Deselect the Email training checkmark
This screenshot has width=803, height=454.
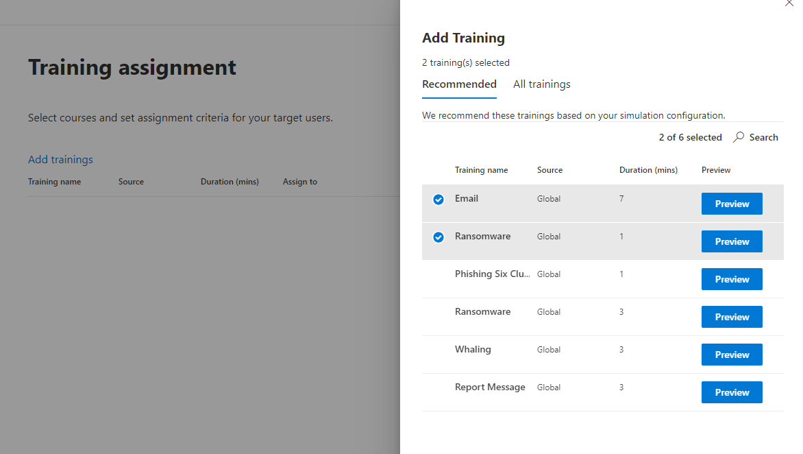(x=438, y=200)
